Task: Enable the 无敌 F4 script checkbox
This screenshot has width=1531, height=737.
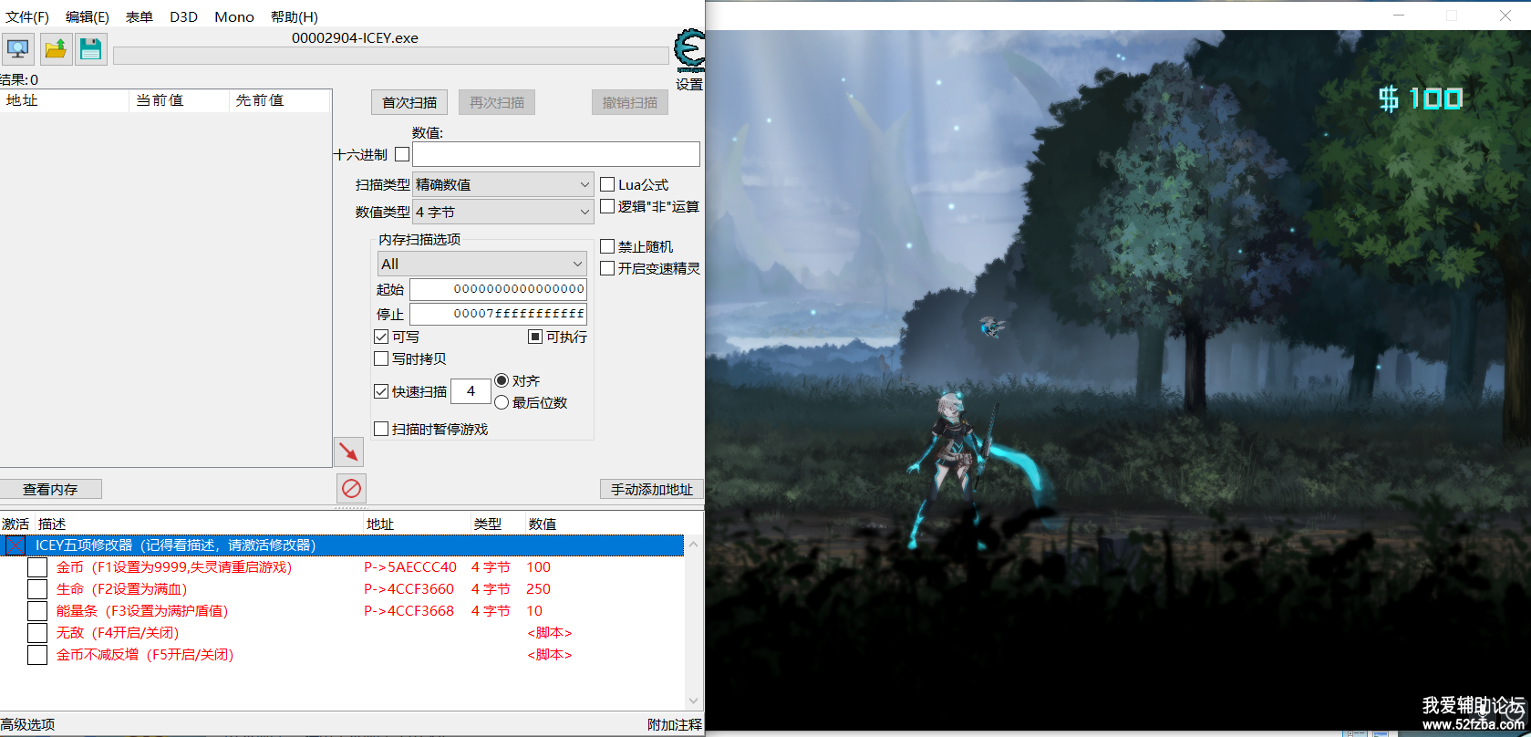Action: tap(37, 633)
